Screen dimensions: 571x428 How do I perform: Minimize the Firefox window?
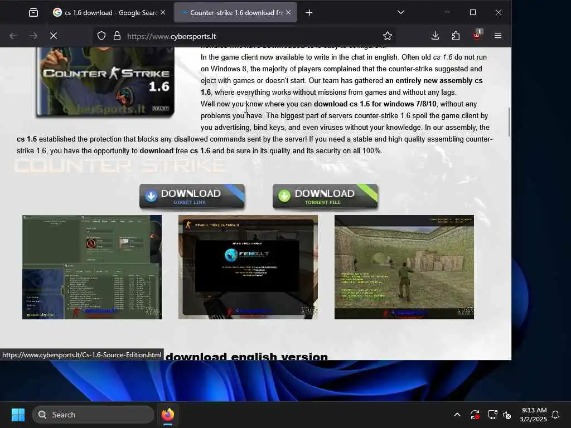447,12
